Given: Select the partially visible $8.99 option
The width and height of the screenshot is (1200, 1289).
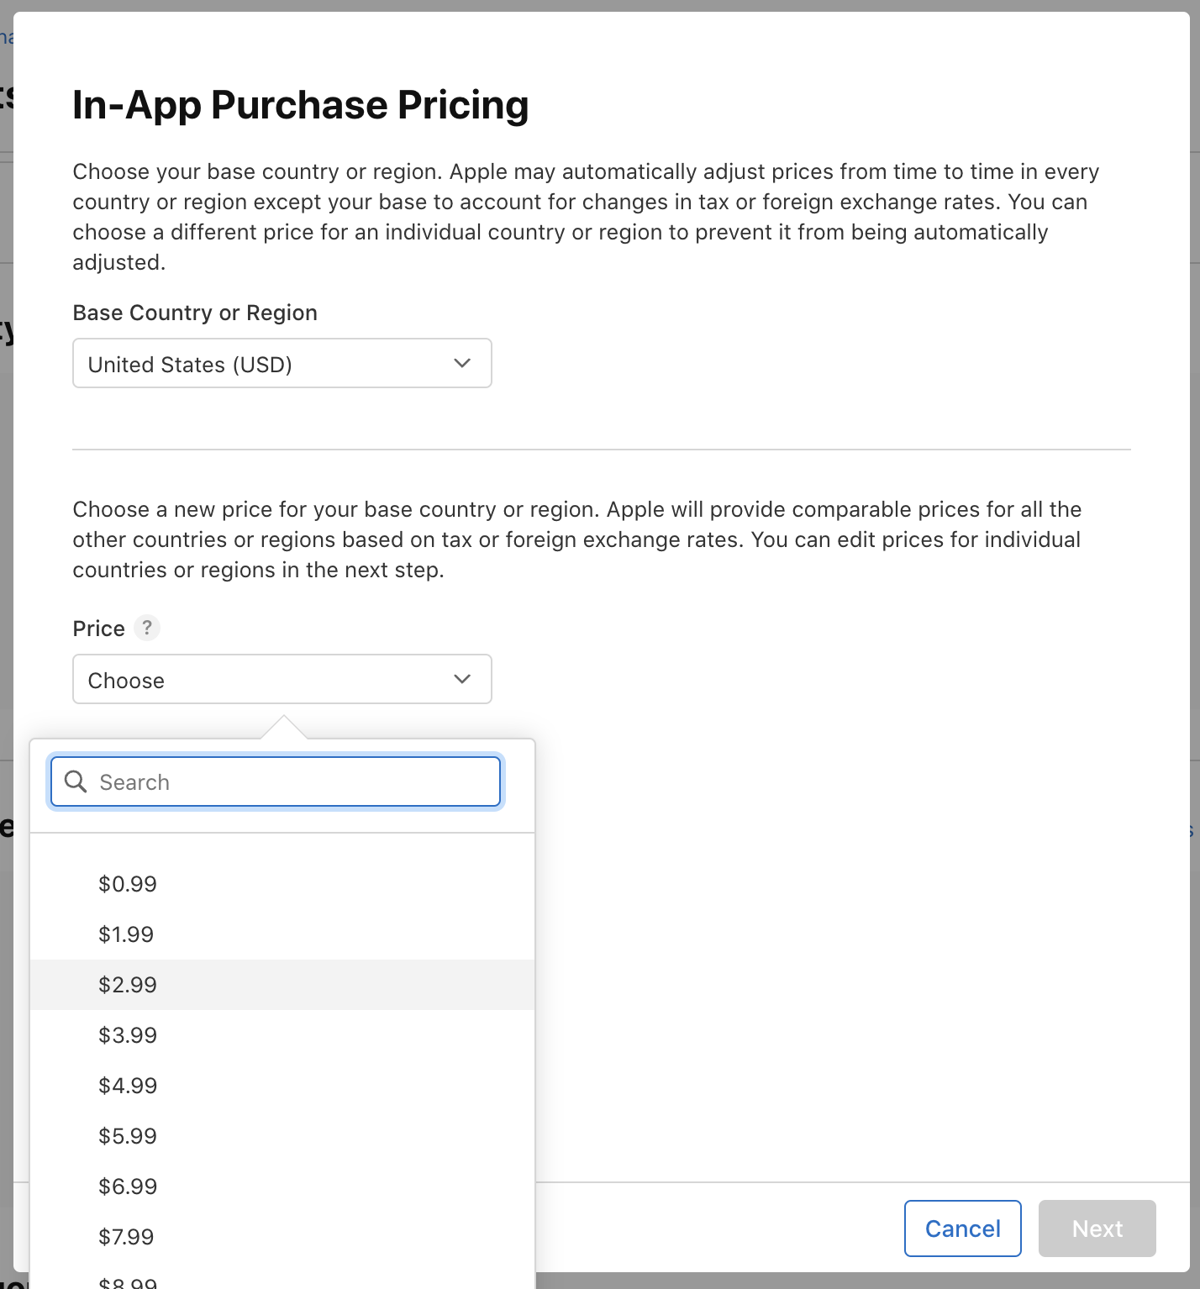Looking at the screenshot, I should (x=128, y=1282).
